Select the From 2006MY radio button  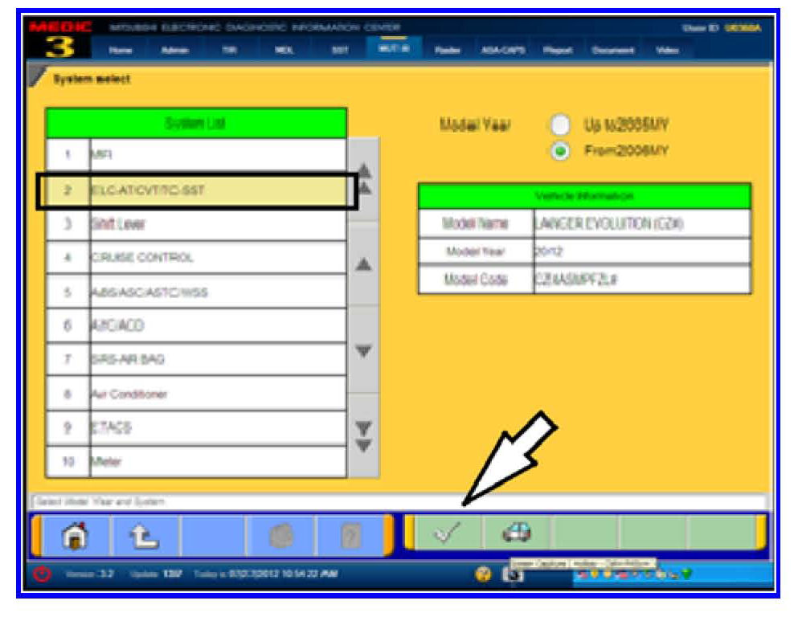561,150
